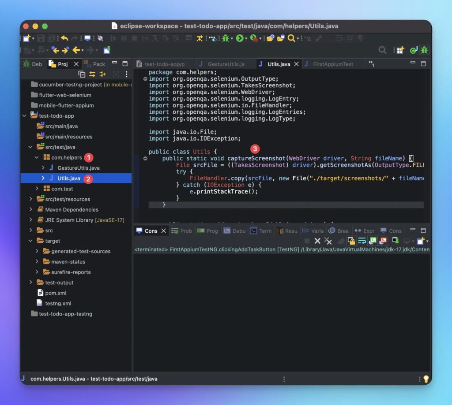452x405 pixels.
Task: Toggle the Pin Console icon
Action: (x=395, y=241)
